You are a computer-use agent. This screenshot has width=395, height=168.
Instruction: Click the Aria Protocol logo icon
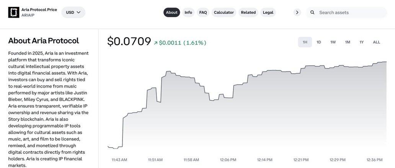[14, 12]
